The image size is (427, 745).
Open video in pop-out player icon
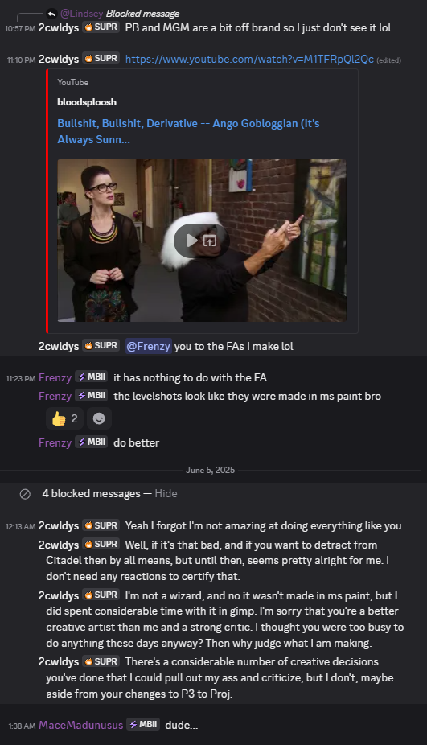tap(210, 241)
